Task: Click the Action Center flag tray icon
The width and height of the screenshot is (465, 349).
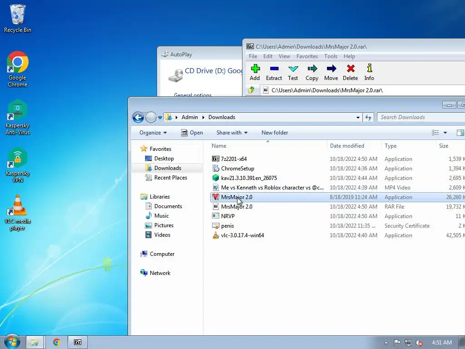Action: 397,343
